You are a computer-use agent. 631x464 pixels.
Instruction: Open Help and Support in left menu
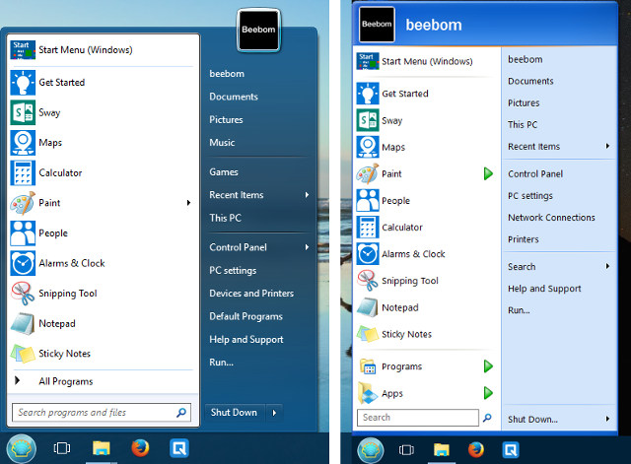pos(246,339)
